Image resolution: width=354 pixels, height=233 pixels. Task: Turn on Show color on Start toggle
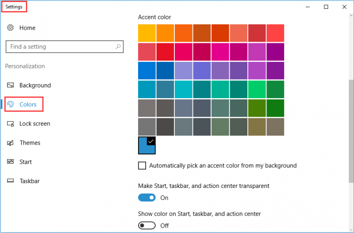click(147, 225)
